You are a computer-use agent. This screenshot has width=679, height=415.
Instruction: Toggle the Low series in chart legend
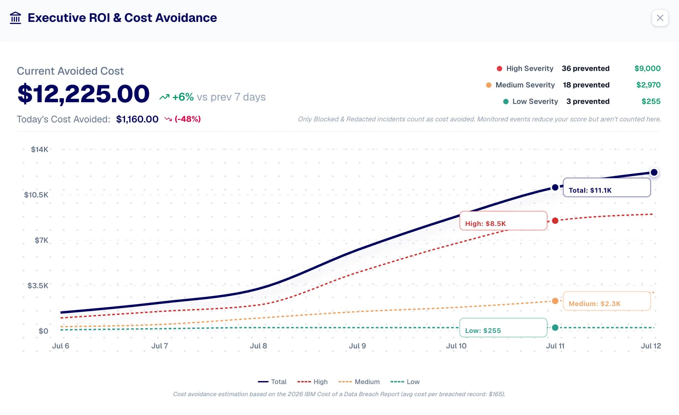[405, 382]
